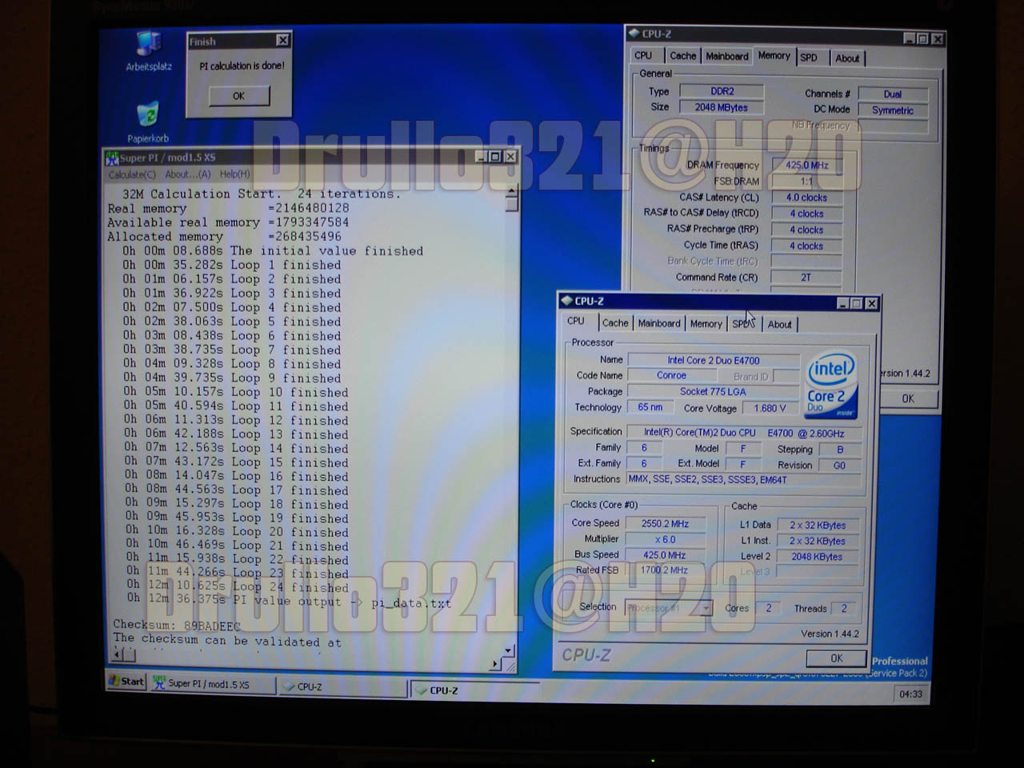This screenshot has width=1024, height=768.
Task: Click the system tray clock 04:33
Action: (x=910, y=694)
